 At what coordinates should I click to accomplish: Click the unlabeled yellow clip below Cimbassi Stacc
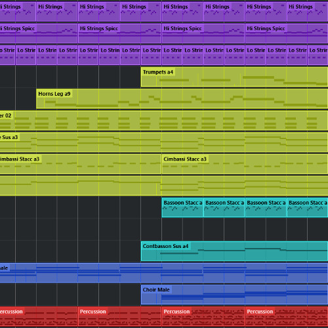[164, 186]
